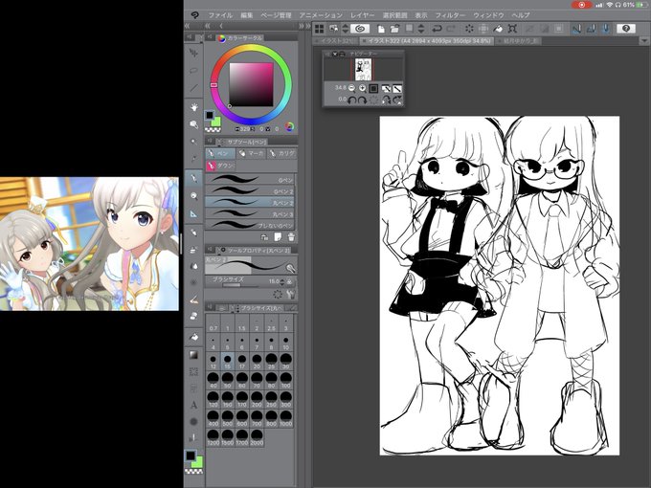
Task: Open the レイヤー menu
Action: (x=362, y=15)
